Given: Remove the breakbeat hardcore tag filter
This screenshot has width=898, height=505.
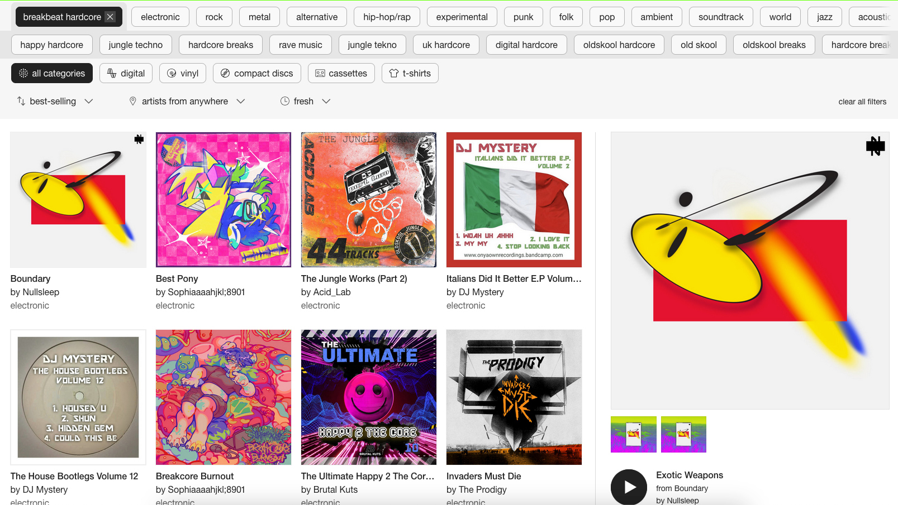Looking at the screenshot, I should point(110,17).
